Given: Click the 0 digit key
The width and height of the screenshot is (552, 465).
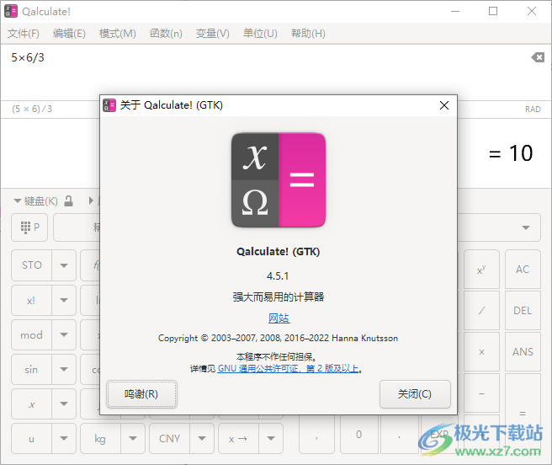Looking at the screenshot, I should 358,435.
